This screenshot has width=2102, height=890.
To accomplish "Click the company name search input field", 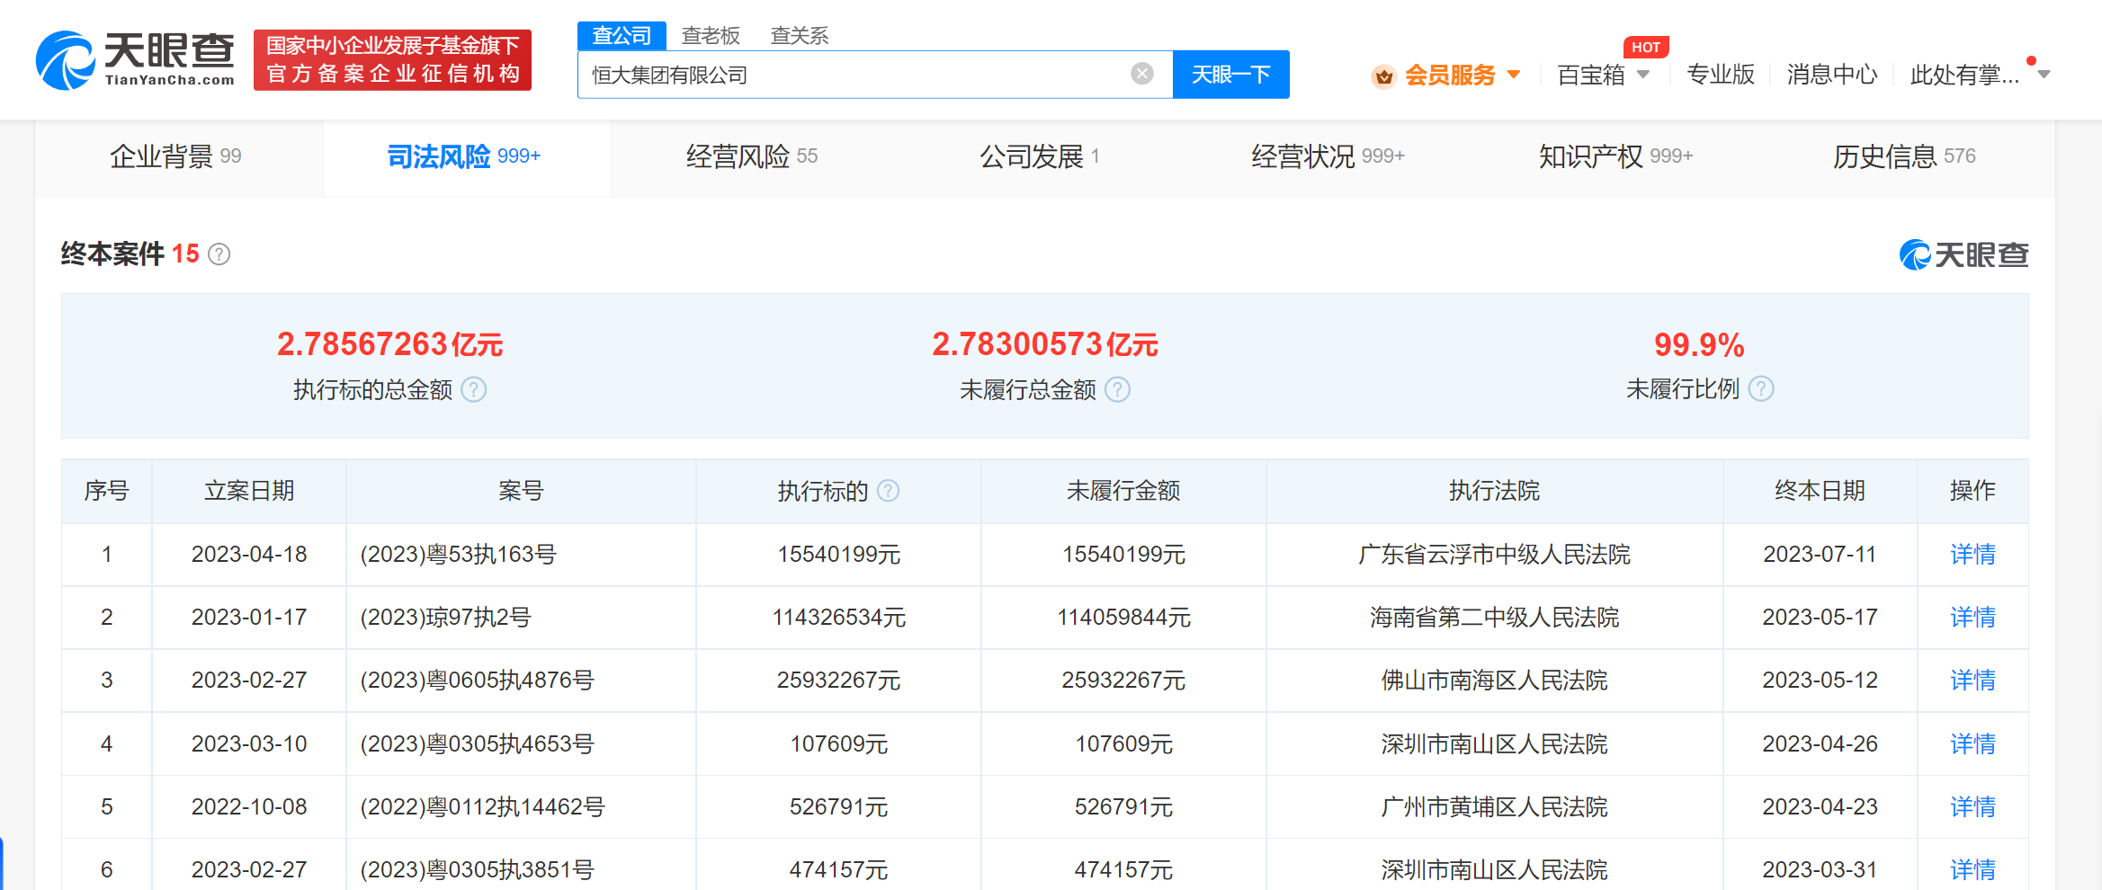I will [854, 75].
